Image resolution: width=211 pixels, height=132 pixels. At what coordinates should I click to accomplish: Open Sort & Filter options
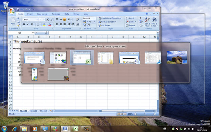pyautogui.click(x=147, y=22)
